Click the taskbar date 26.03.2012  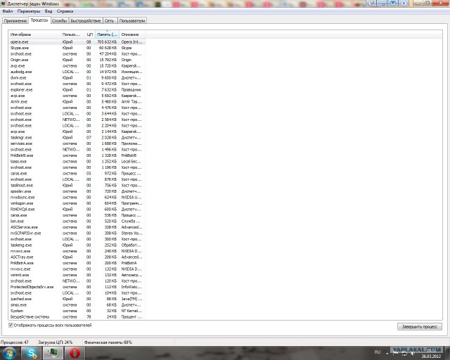click(431, 356)
